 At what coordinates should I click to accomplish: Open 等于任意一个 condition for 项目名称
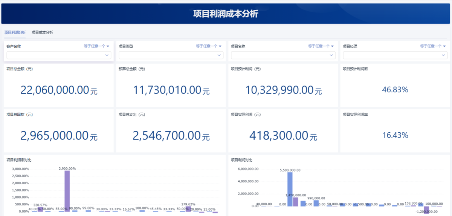coord(321,46)
